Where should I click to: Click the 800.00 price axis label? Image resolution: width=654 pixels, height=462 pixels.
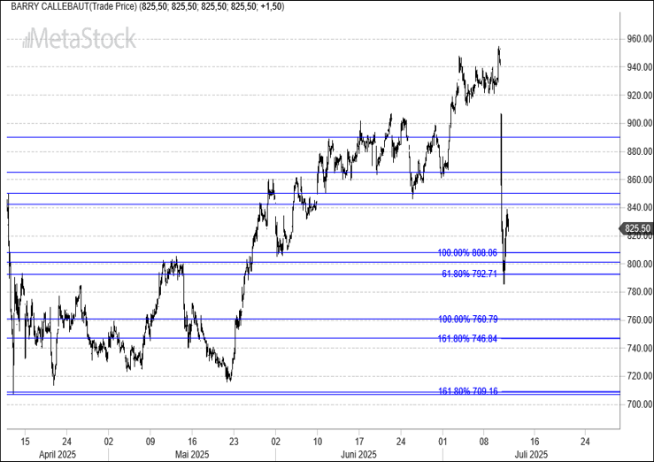tap(640, 264)
